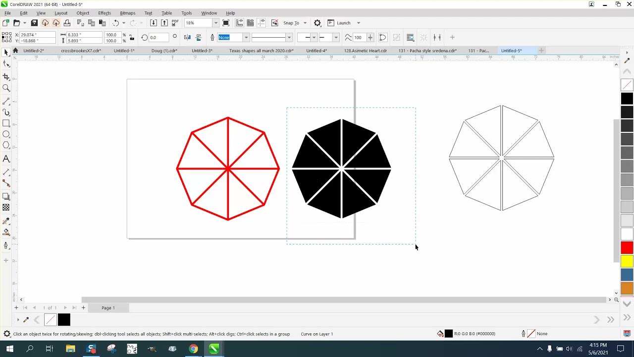Expand the Undo history dropdown arrow
The image size is (634, 357).
[x=123, y=23]
